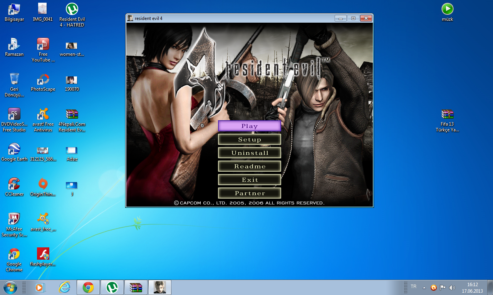This screenshot has height=295, width=493.
Task: Switch to Google Chrome on the taskbar
Action: 88,287
